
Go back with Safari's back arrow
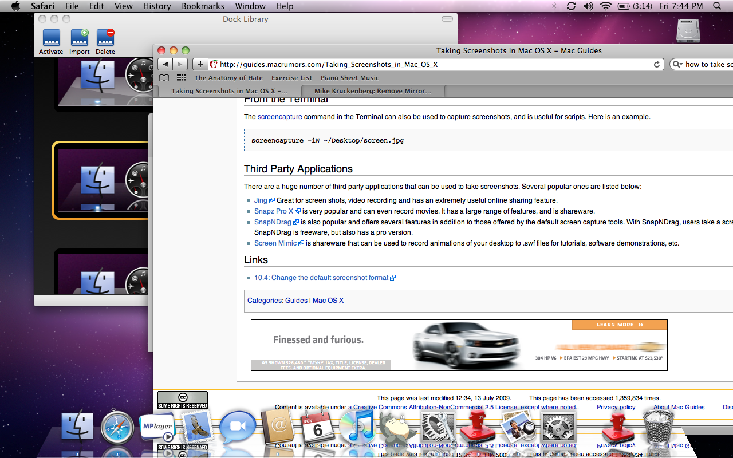pos(165,64)
